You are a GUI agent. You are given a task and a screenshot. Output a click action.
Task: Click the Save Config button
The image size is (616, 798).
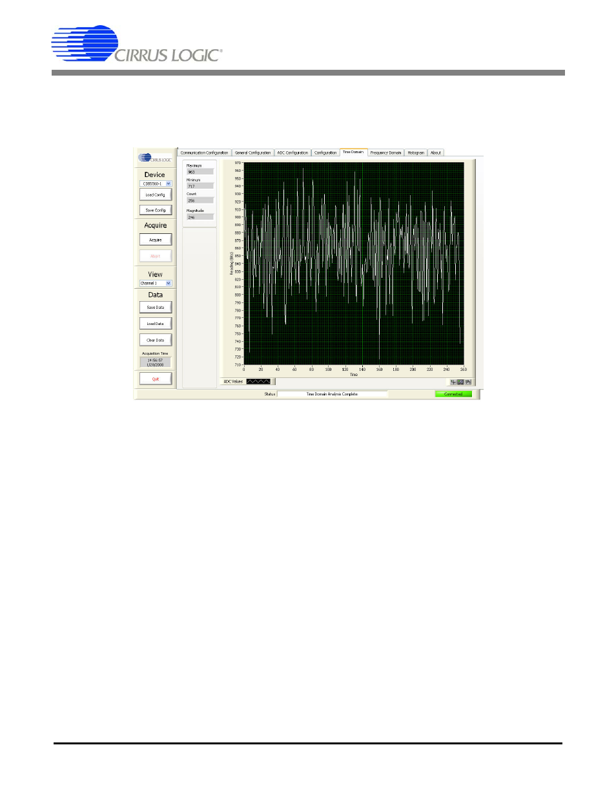tap(156, 210)
